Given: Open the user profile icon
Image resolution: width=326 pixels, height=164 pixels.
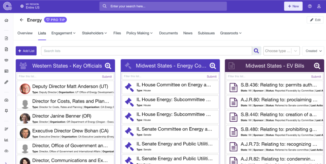Looking at the screenshot, I should [319, 6].
